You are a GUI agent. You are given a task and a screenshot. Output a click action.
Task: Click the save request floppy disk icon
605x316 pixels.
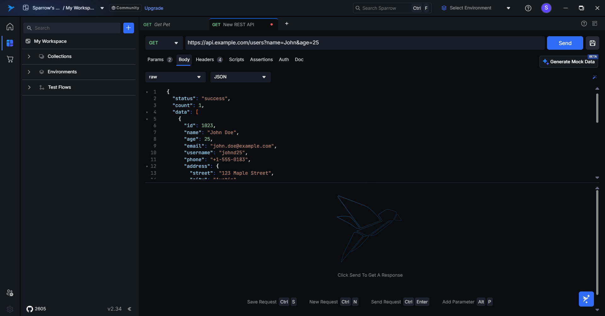coord(592,43)
